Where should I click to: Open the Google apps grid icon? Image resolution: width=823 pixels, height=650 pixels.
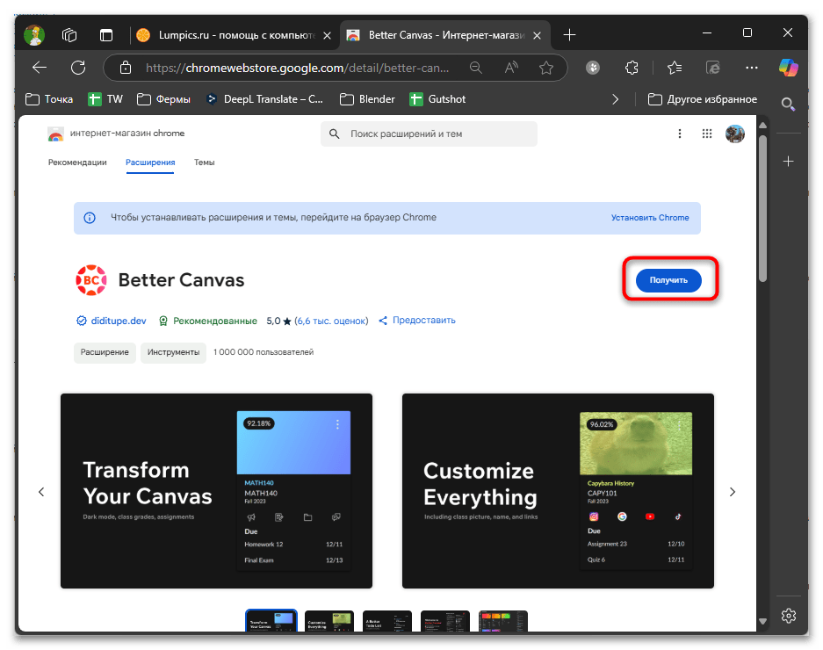707,134
